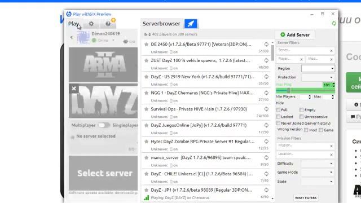
Task: Click RESET FILTERS button
Action: pos(306,198)
